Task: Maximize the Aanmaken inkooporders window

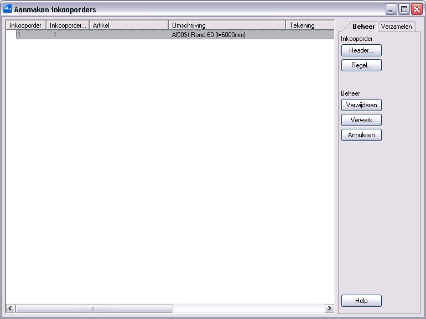Action: (404, 9)
